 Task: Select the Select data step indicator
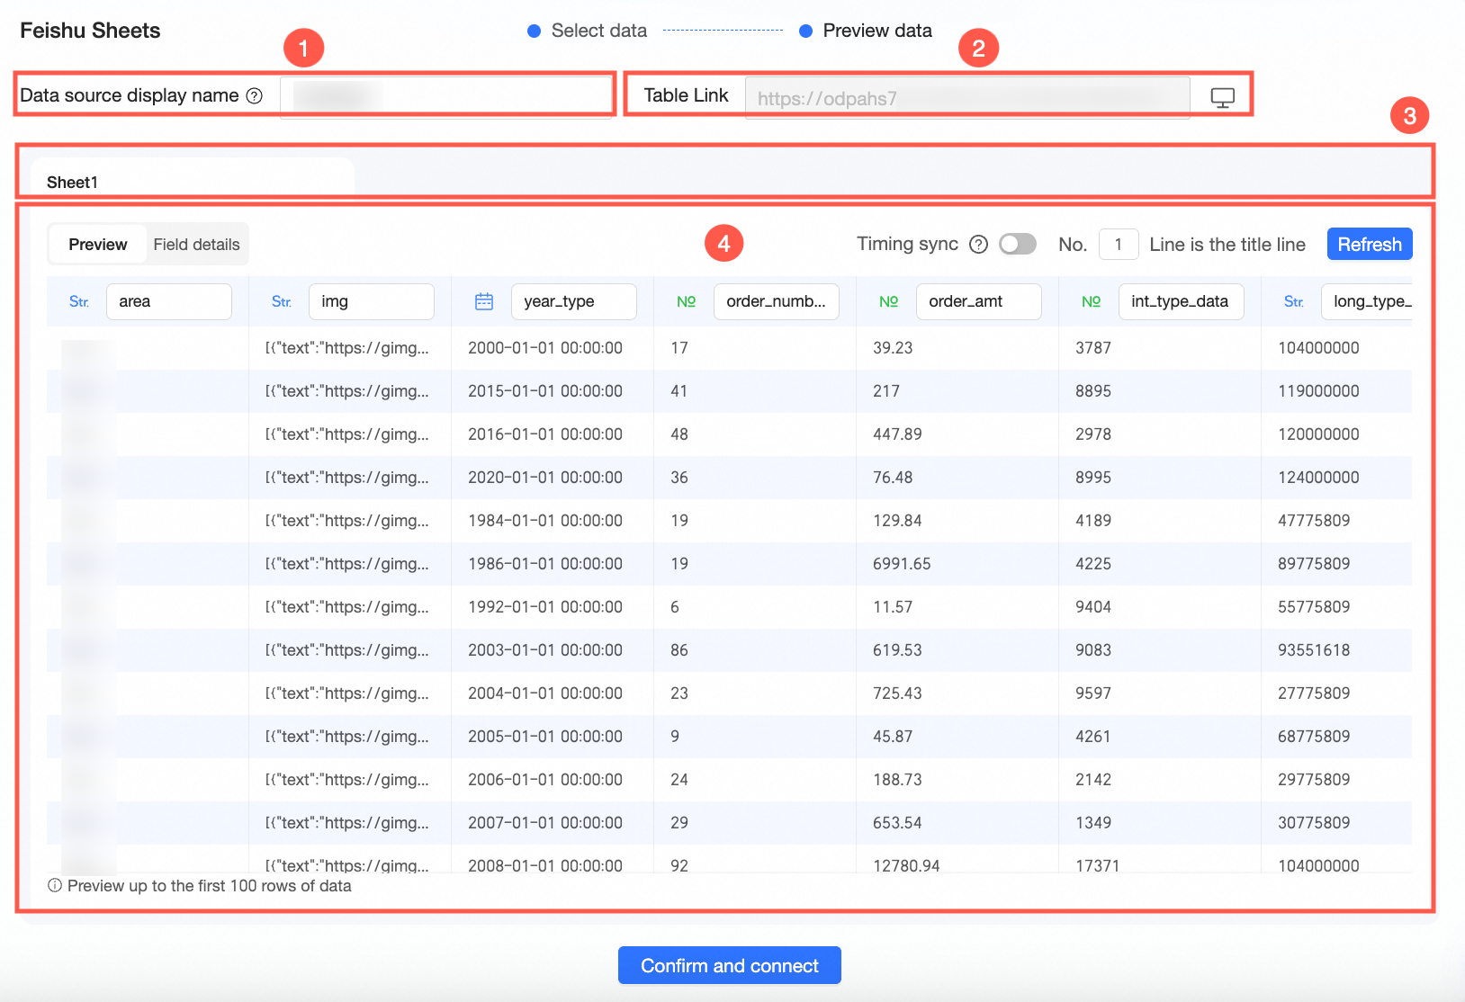(587, 31)
